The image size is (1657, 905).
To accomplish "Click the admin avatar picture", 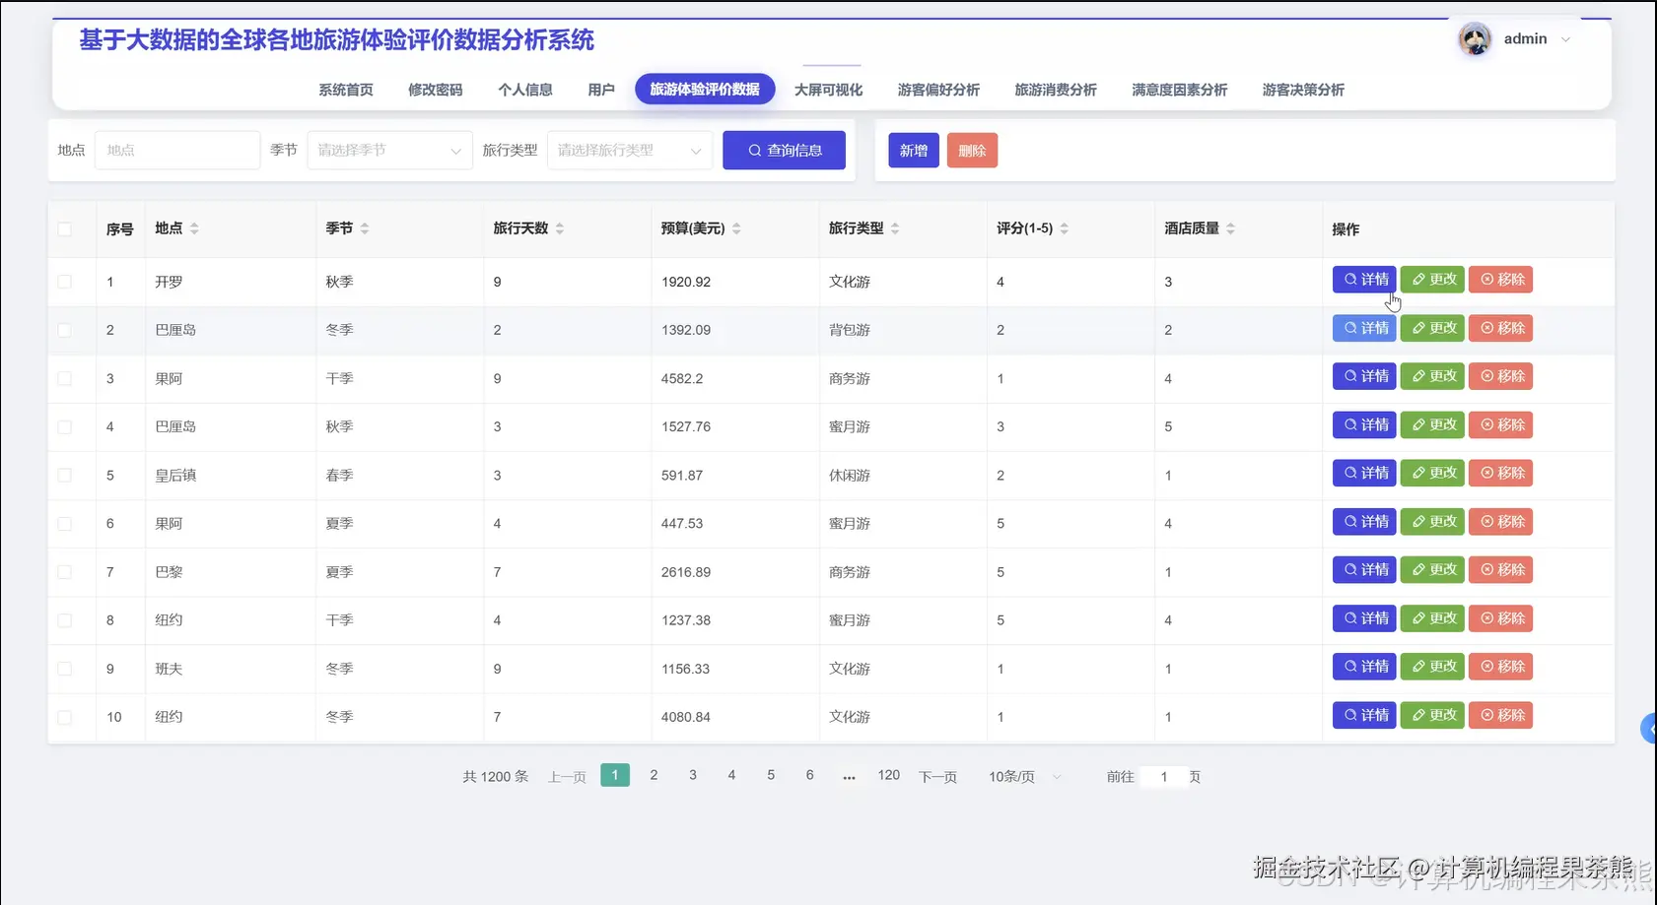I will point(1474,38).
